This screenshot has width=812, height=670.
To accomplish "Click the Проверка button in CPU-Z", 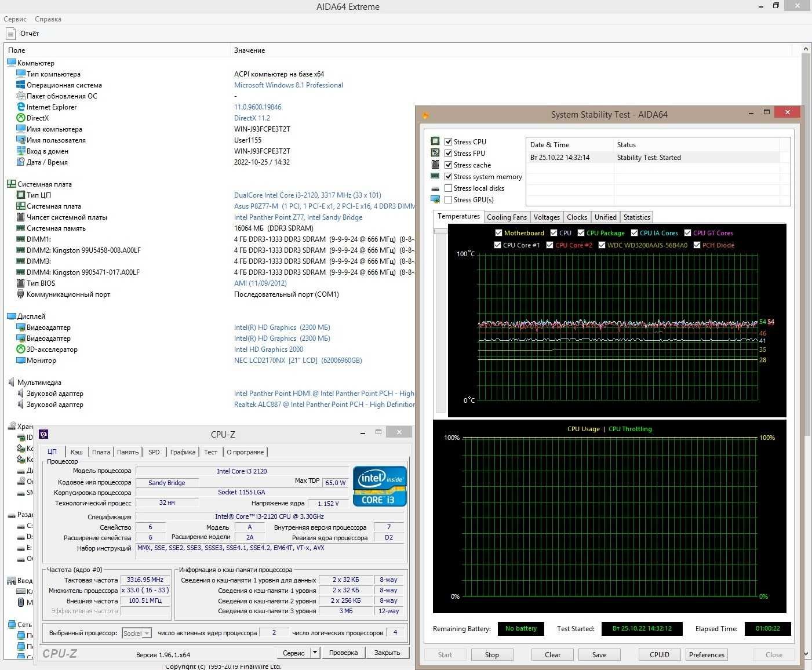I will click(343, 653).
